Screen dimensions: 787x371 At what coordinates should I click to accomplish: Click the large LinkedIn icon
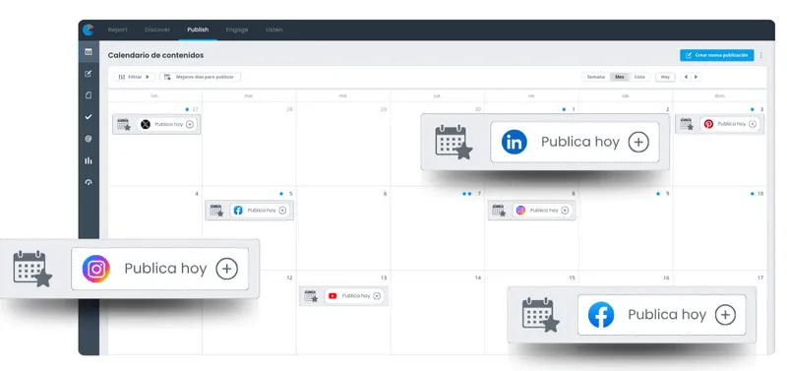coord(515,142)
